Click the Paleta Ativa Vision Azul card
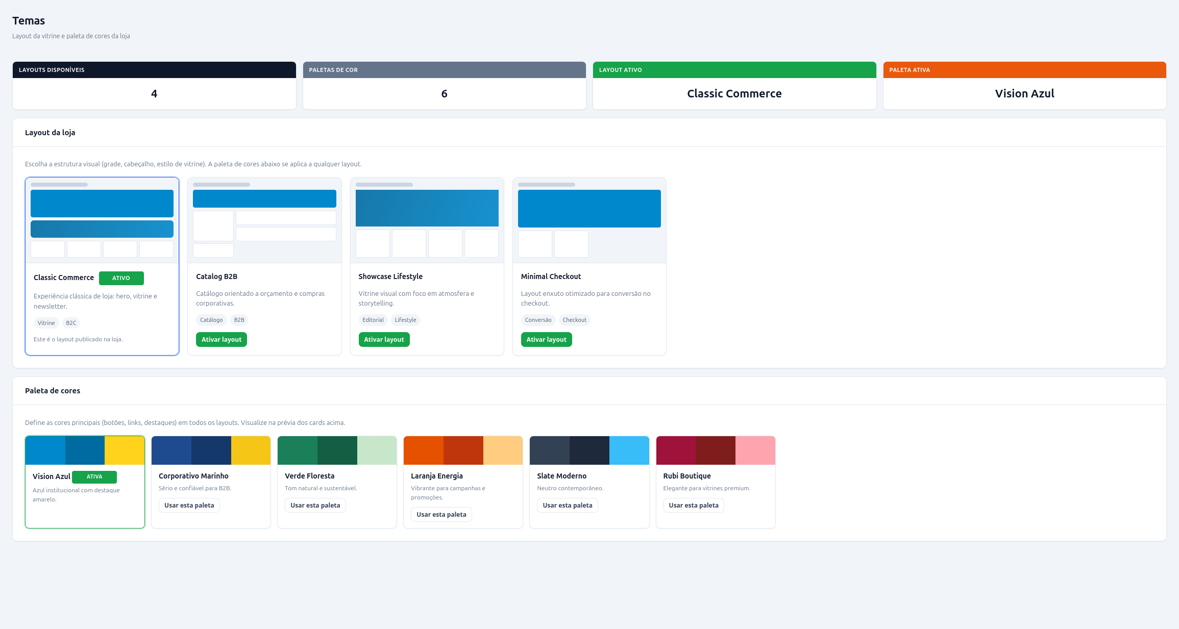The height and width of the screenshot is (629, 1179). click(x=1025, y=86)
